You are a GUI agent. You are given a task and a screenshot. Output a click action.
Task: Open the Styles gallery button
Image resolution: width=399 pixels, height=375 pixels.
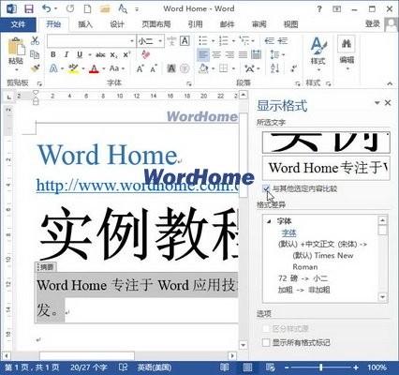(x=318, y=53)
